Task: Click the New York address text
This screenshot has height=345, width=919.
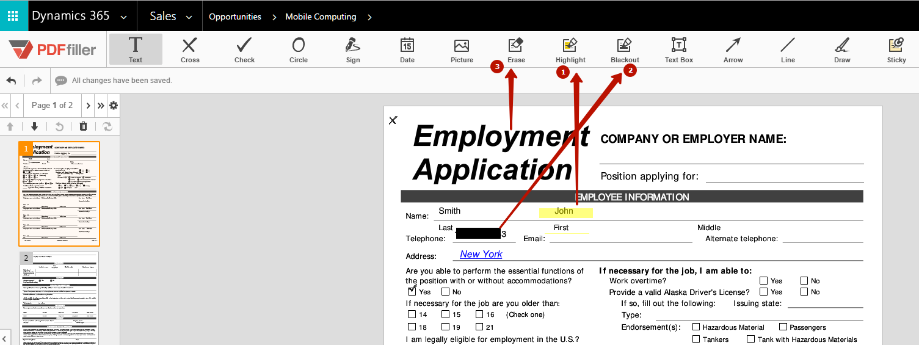Action: coord(481,254)
